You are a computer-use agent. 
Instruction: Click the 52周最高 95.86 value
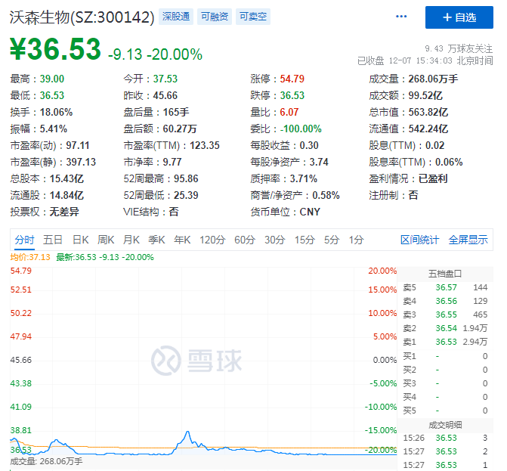point(186,178)
